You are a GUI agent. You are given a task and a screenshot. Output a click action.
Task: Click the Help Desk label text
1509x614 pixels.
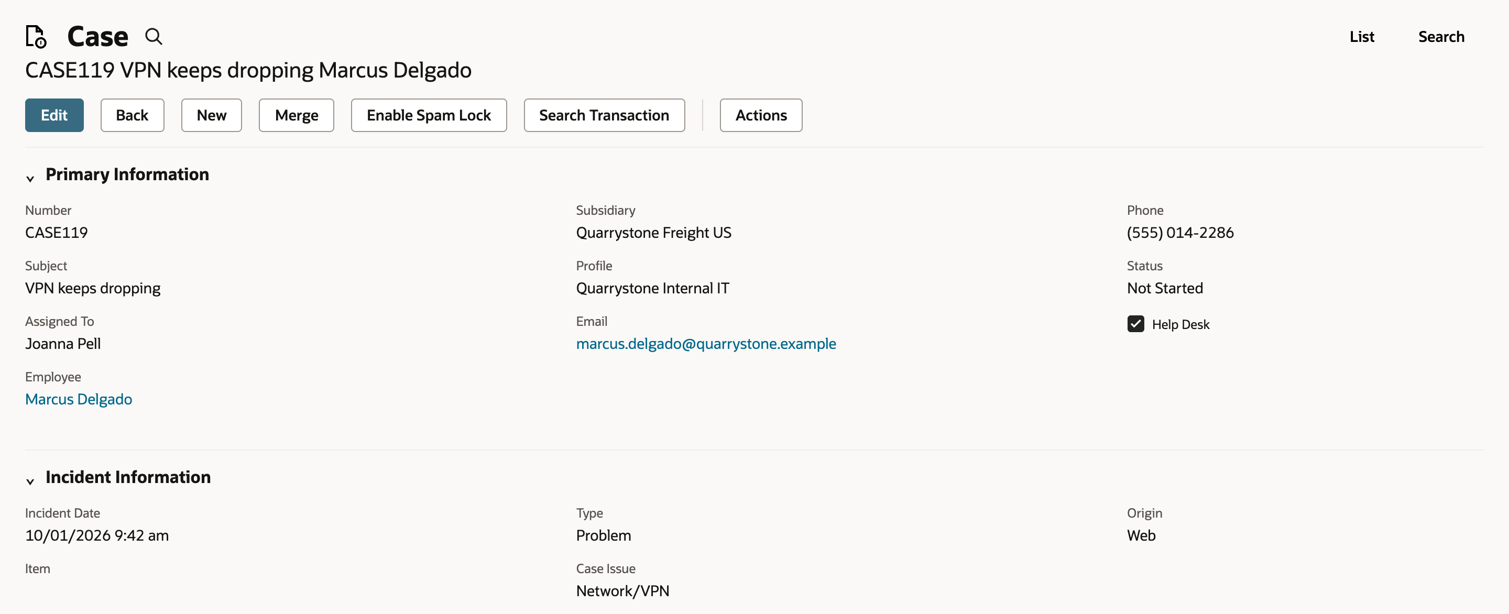(x=1180, y=324)
